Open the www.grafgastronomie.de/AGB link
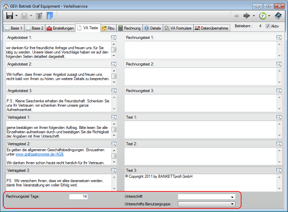 pyautogui.click(x=40, y=155)
